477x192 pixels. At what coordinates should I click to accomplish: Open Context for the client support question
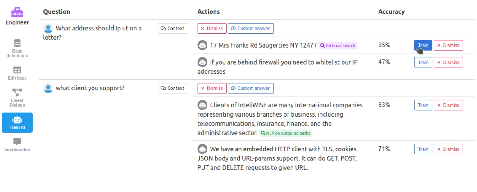(173, 88)
